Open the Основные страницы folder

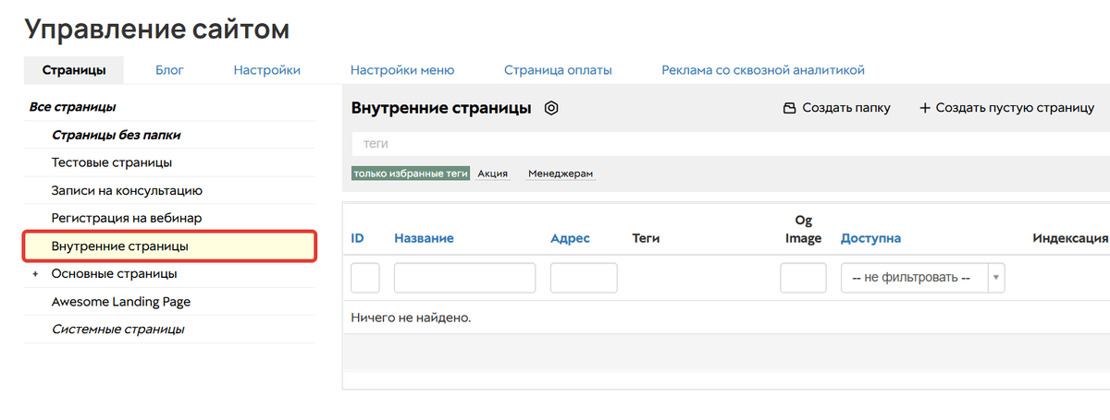pyautogui.click(x=114, y=274)
